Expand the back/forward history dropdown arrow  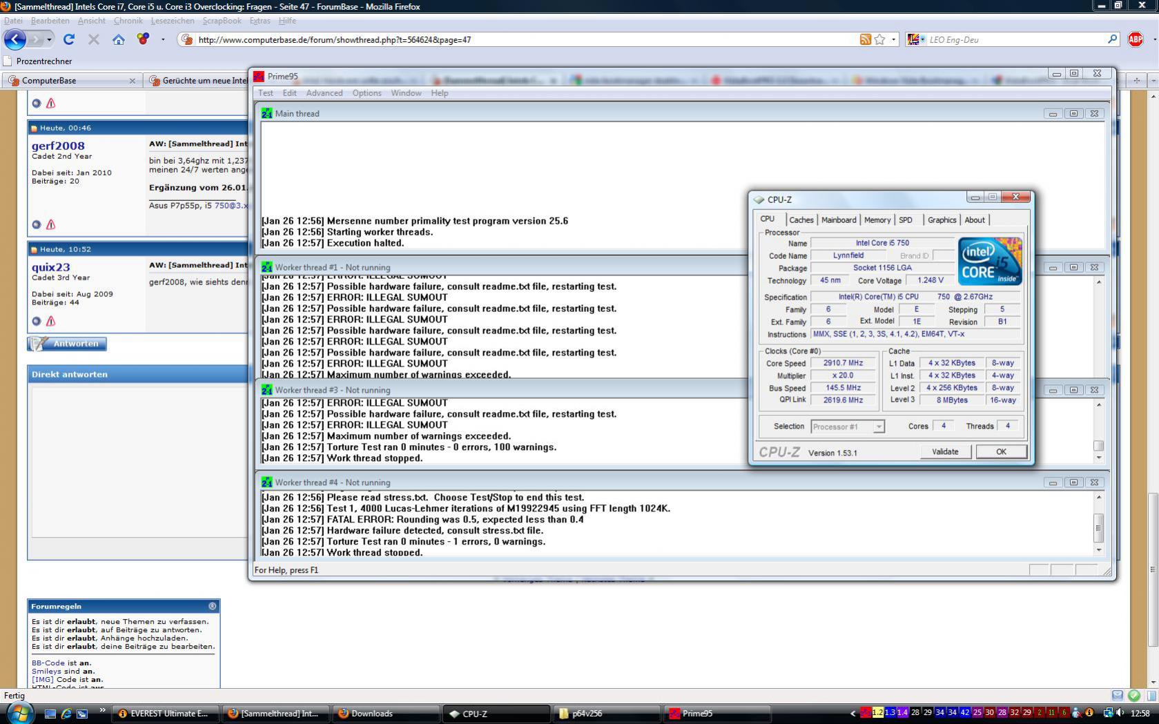[x=49, y=39]
